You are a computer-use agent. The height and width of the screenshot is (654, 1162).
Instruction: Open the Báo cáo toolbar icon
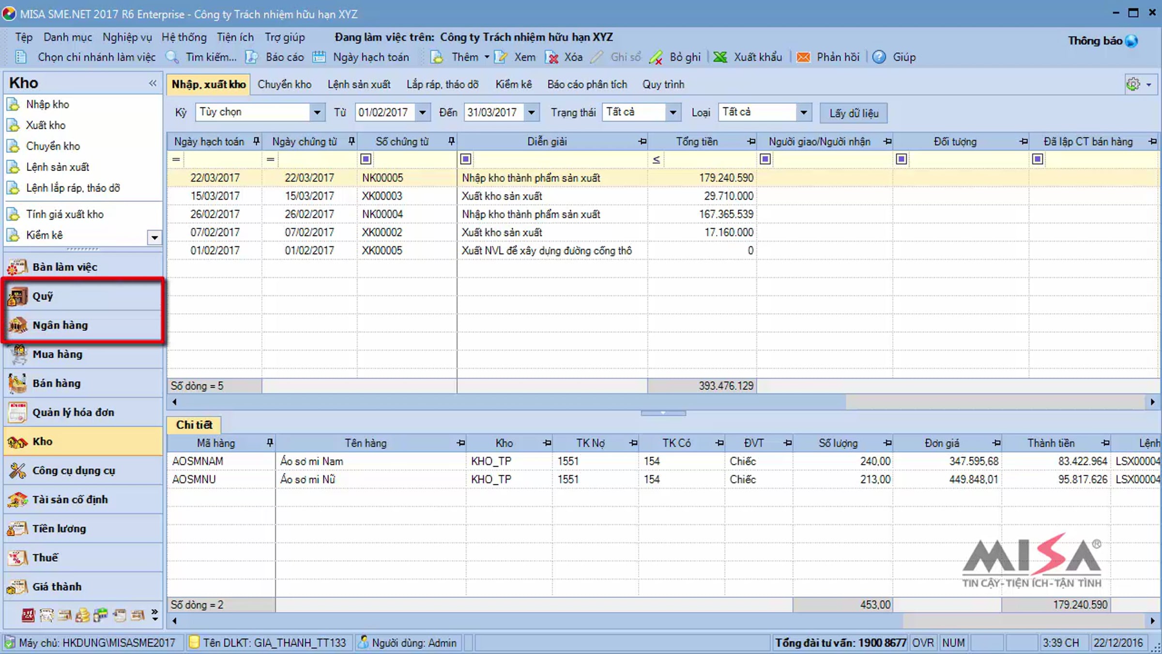click(x=252, y=57)
